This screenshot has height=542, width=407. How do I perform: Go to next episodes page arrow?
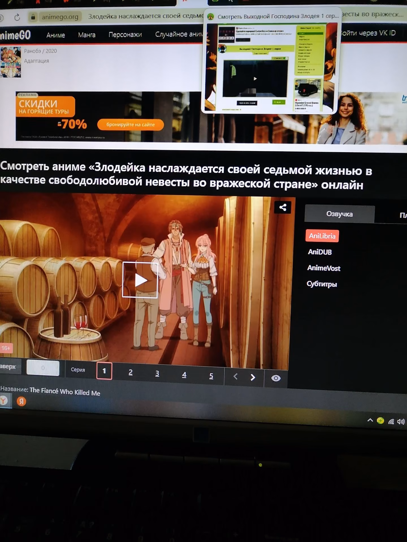tap(253, 377)
